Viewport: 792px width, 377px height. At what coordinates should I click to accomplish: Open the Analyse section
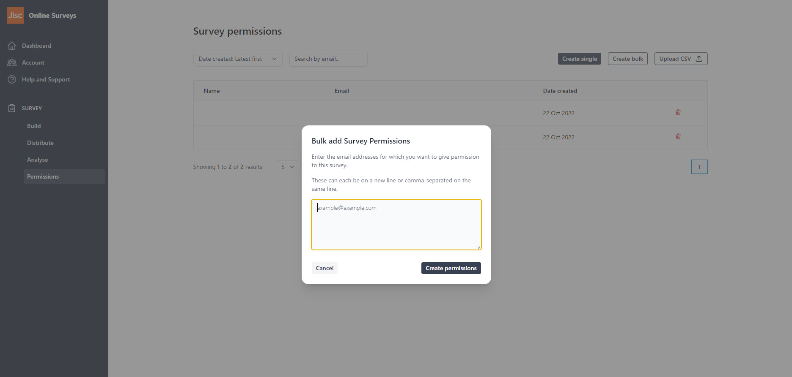(37, 160)
